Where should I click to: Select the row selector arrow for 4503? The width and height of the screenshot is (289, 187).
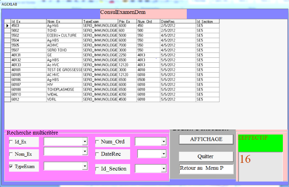(7, 25)
